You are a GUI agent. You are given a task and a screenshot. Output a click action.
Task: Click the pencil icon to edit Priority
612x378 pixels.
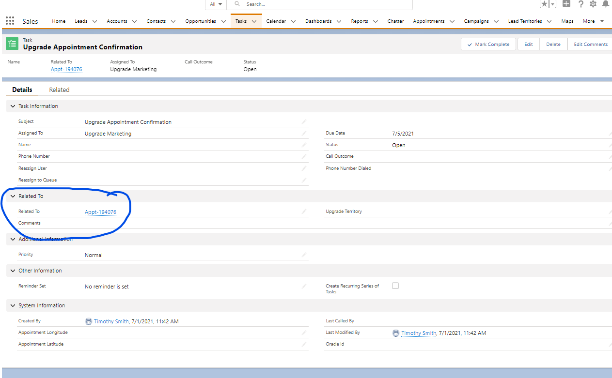(304, 255)
